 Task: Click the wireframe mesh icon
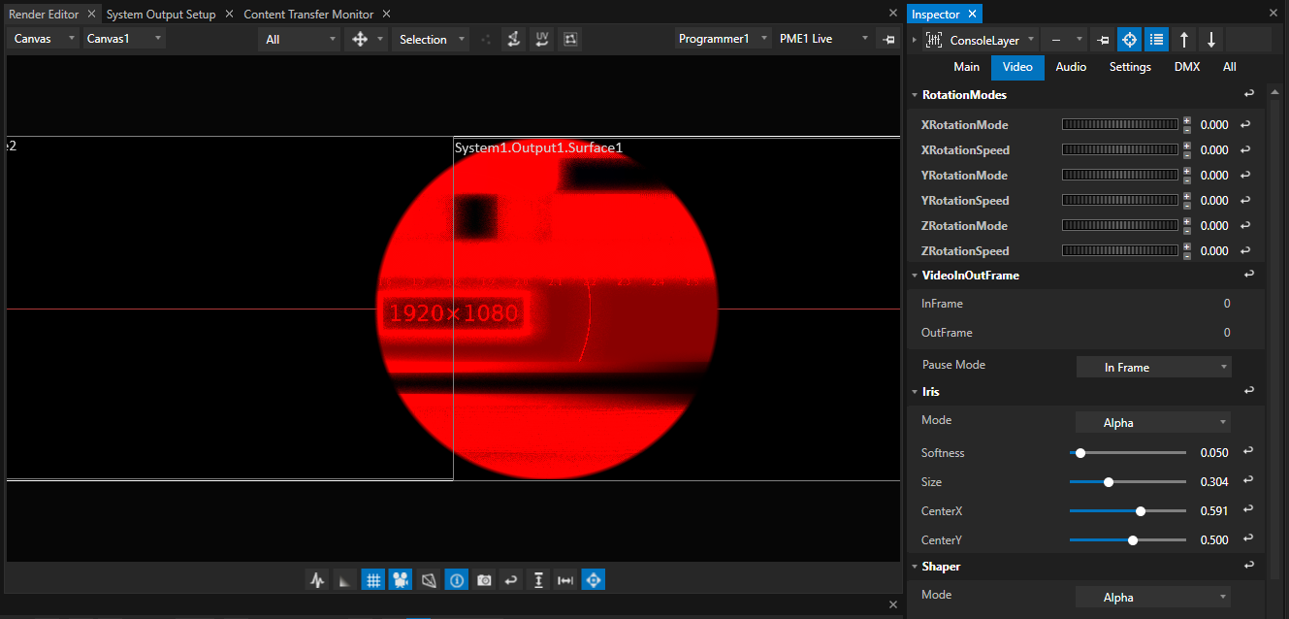[x=429, y=580]
